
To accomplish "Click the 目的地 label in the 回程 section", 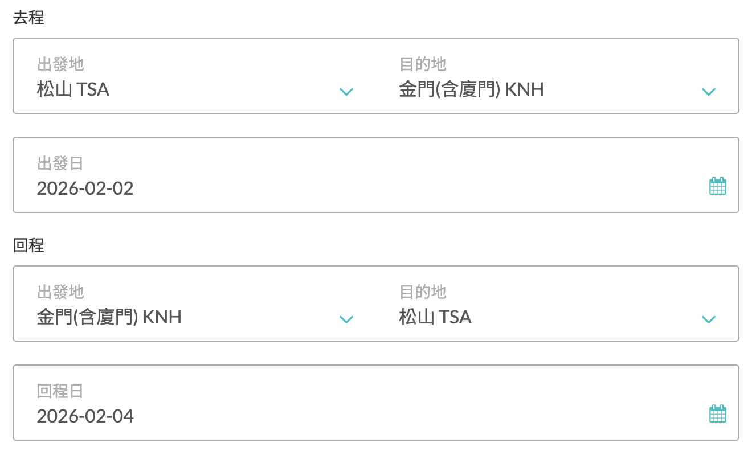I will click(422, 292).
